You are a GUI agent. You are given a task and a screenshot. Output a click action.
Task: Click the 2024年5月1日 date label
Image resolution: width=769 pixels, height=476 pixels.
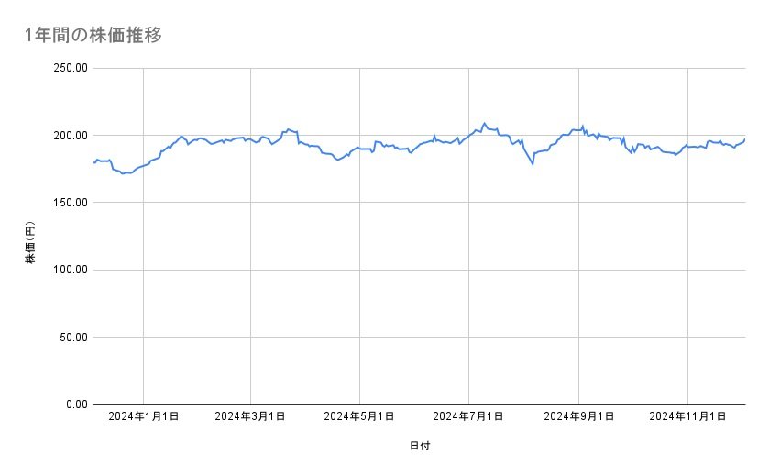tap(359, 417)
